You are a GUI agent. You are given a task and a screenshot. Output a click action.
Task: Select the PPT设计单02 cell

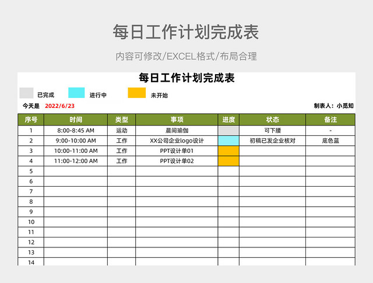coord(177,161)
